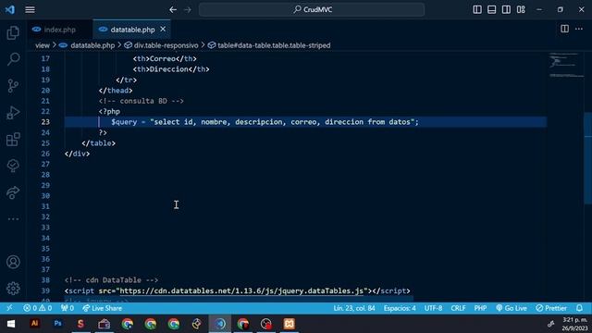Go forward with the right arrow
This screenshot has height=333, width=592.
[x=188, y=10]
